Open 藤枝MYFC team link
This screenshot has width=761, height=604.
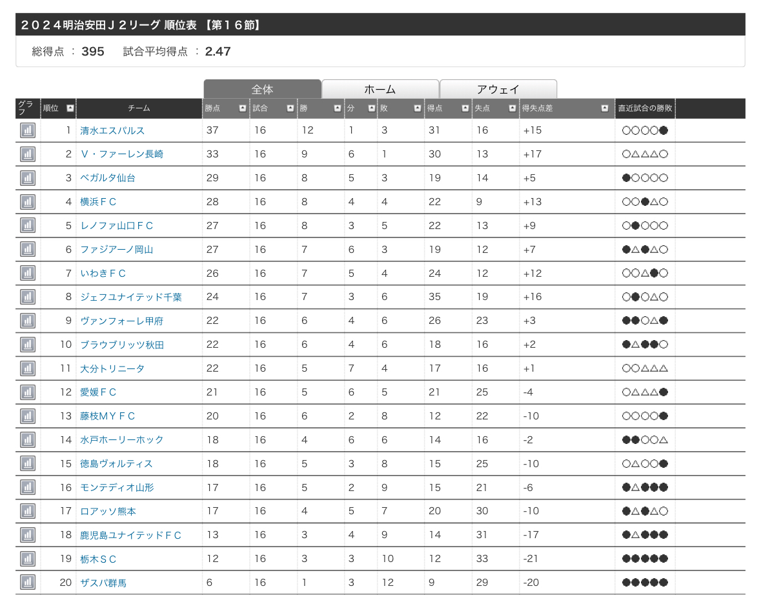tap(107, 416)
